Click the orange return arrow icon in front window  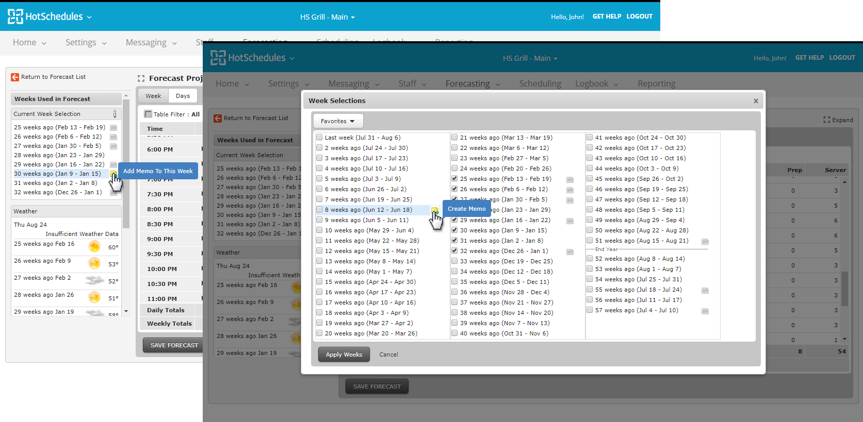pos(218,119)
